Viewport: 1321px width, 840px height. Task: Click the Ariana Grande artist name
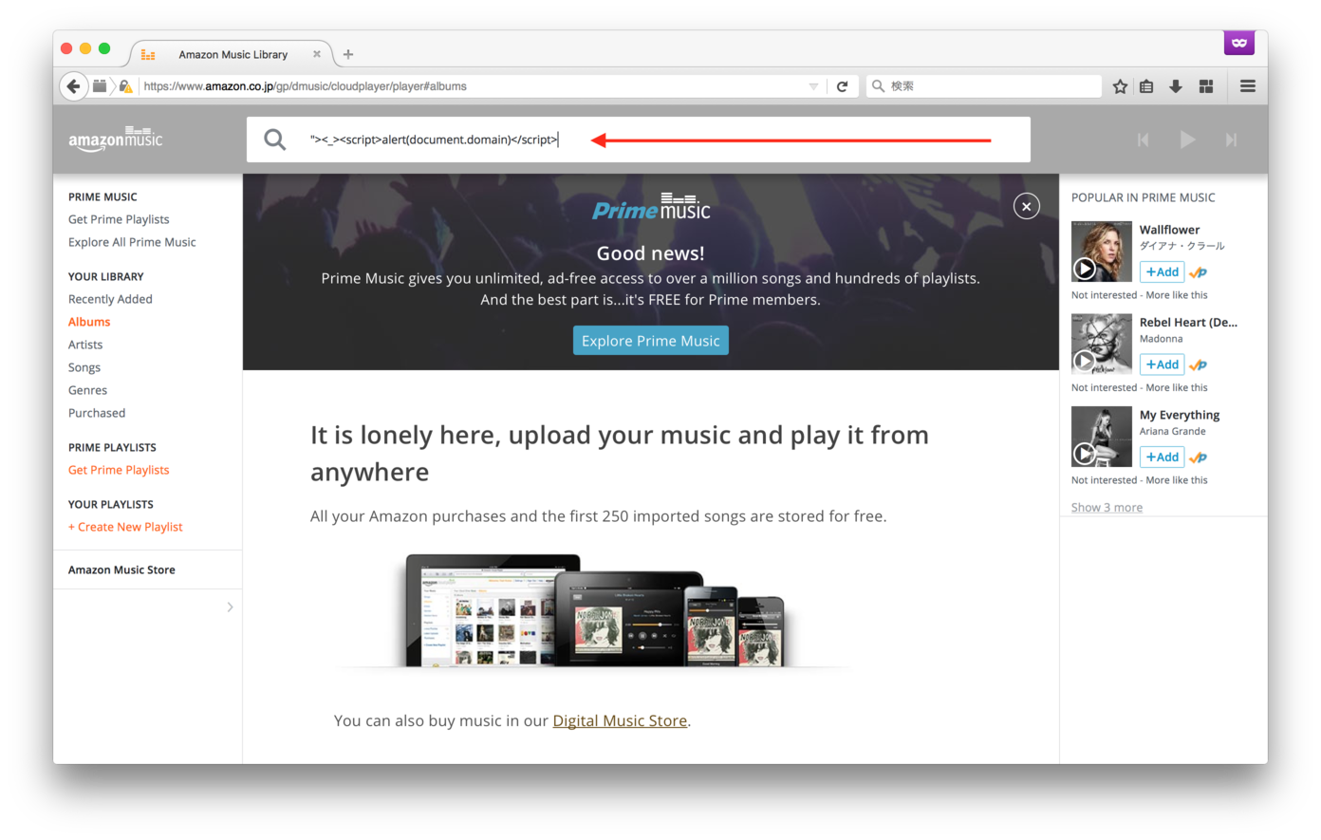tap(1172, 431)
